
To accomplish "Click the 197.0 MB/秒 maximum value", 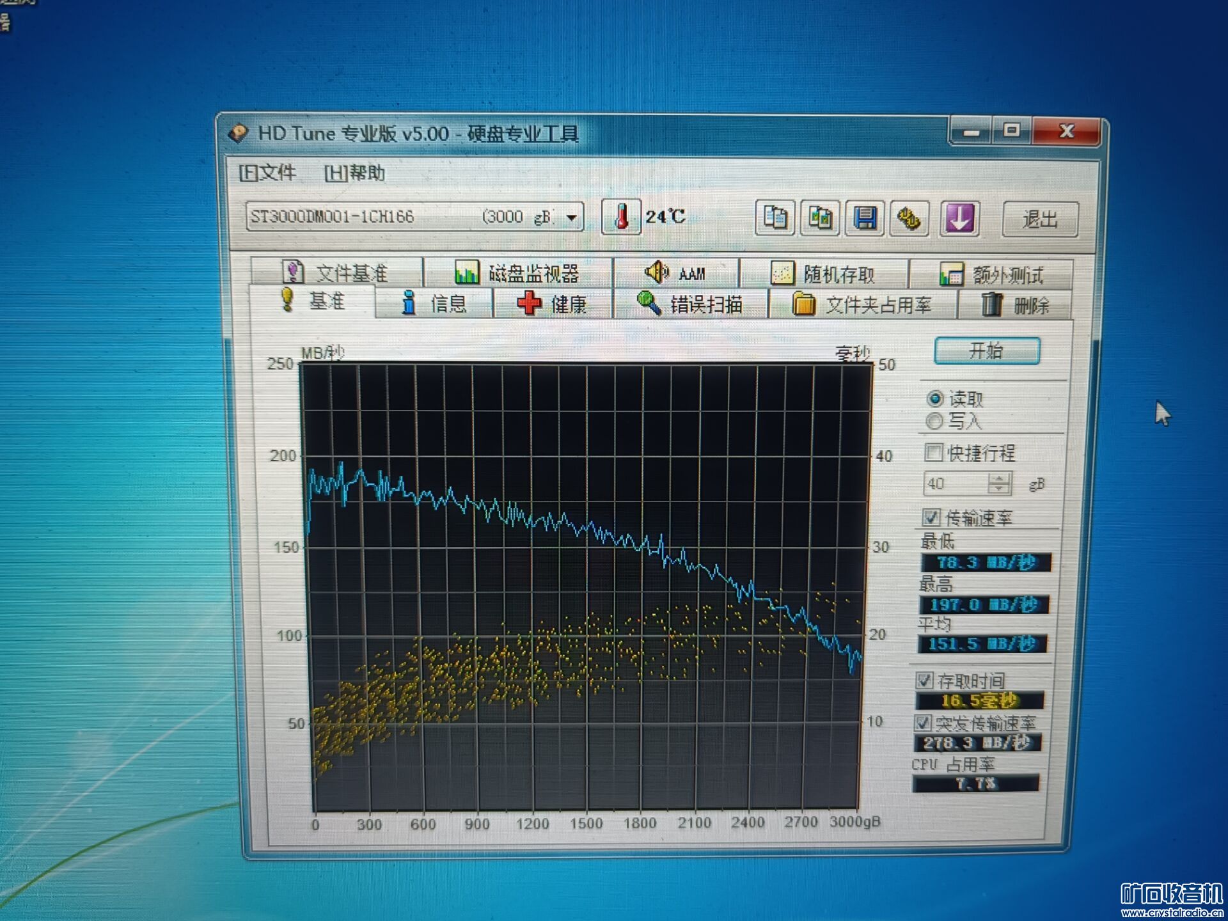I will (984, 604).
